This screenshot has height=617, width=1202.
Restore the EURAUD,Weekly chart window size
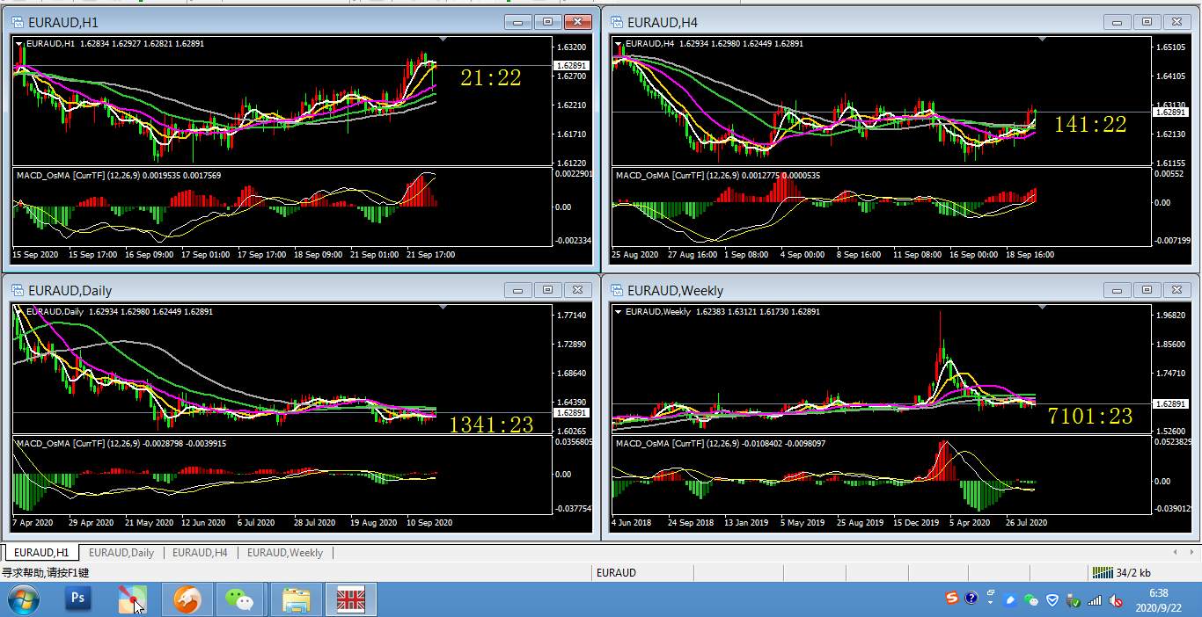pyautogui.click(x=1147, y=290)
